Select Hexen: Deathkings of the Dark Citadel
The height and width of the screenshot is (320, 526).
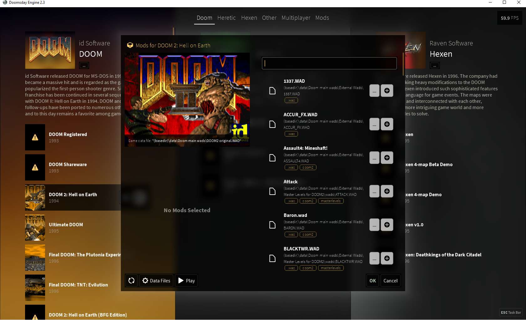tap(443, 258)
